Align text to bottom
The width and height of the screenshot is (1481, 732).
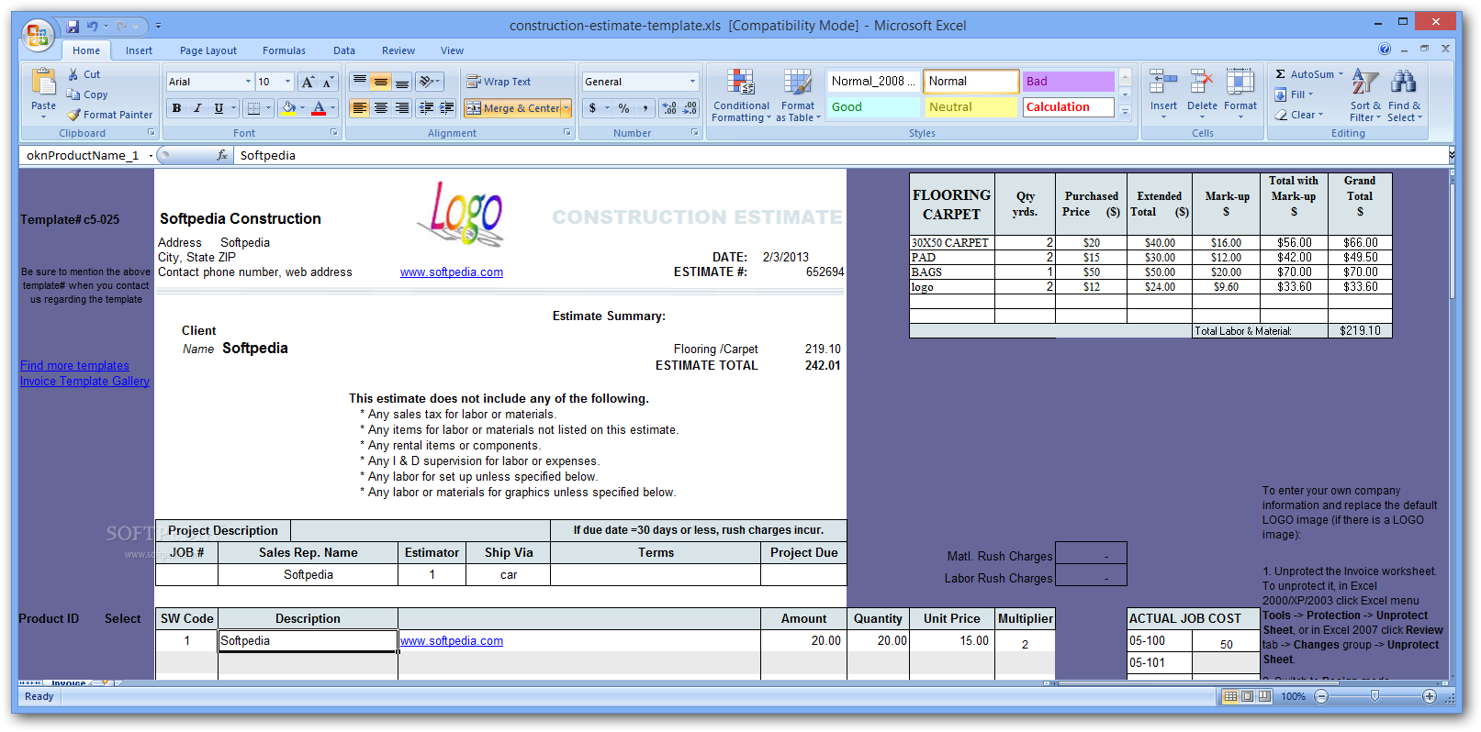coord(402,82)
